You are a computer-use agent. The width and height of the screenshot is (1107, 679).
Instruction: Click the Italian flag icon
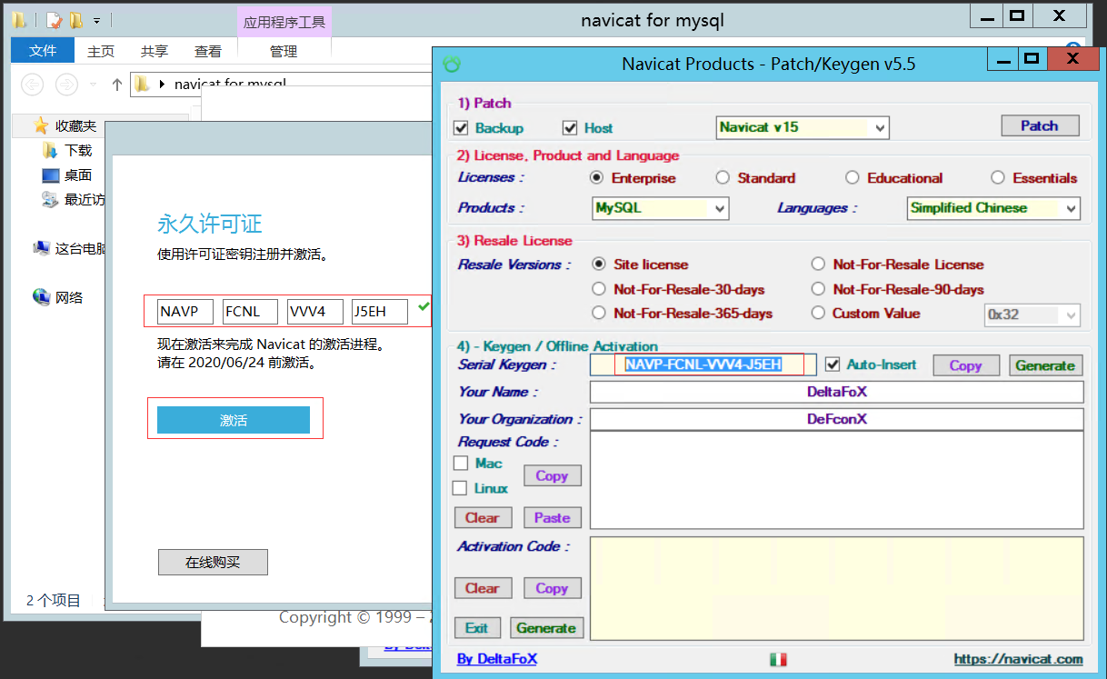778,659
